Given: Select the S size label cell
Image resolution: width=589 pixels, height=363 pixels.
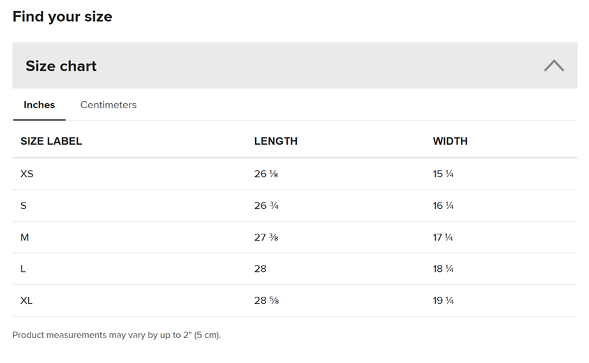Looking at the screenshot, I should pyautogui.click(x=24, y=206).
